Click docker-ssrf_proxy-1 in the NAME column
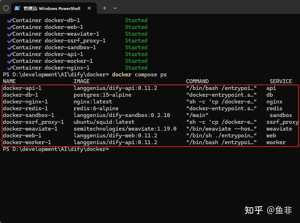300x223 pixels. [33, 122]
